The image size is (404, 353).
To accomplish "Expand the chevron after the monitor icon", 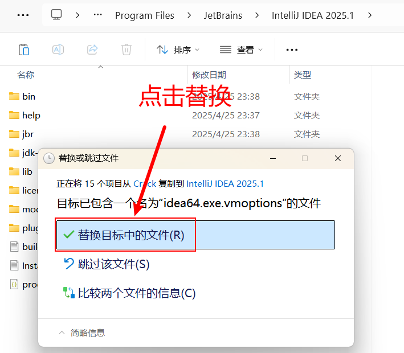I will [x=77, y=15].
